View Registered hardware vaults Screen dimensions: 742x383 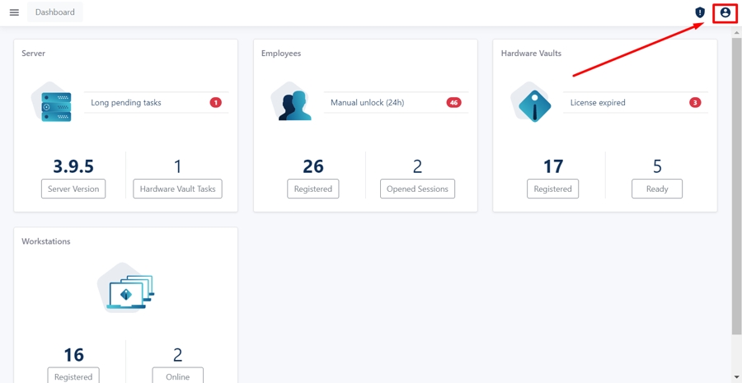(552, 189)
